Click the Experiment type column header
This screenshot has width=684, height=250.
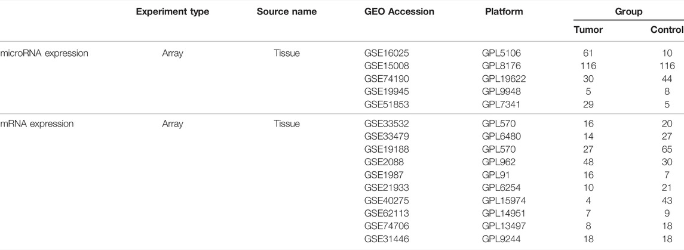(172, 12)
